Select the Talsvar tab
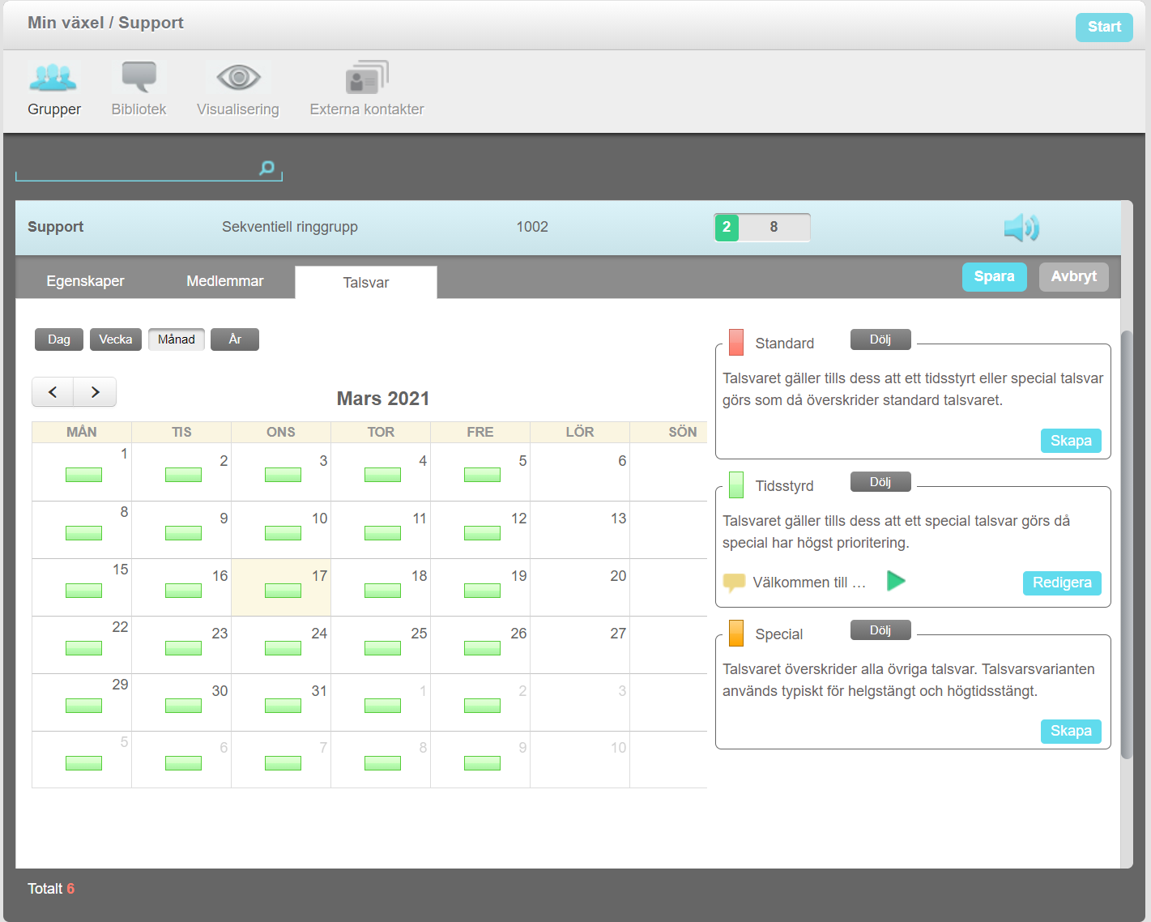 (x=366, y=283)
